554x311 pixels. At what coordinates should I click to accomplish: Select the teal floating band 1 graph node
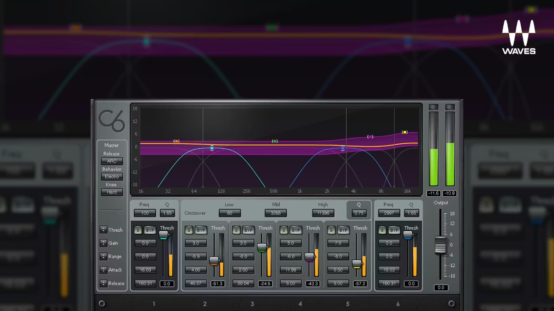(212, 148)
